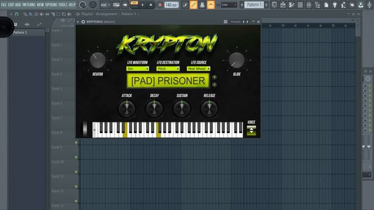This screenshot has height=210, width=374.
Task: Click the VOICE stepper arrows
Action: [251, 131]
